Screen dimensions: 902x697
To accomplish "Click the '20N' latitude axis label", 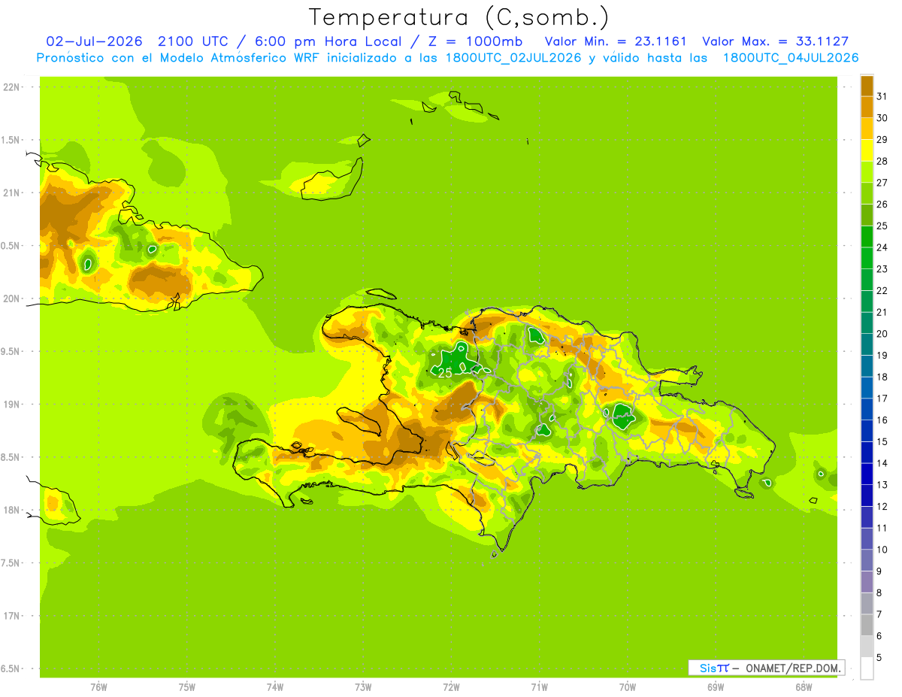I will [x=11, y=298].
